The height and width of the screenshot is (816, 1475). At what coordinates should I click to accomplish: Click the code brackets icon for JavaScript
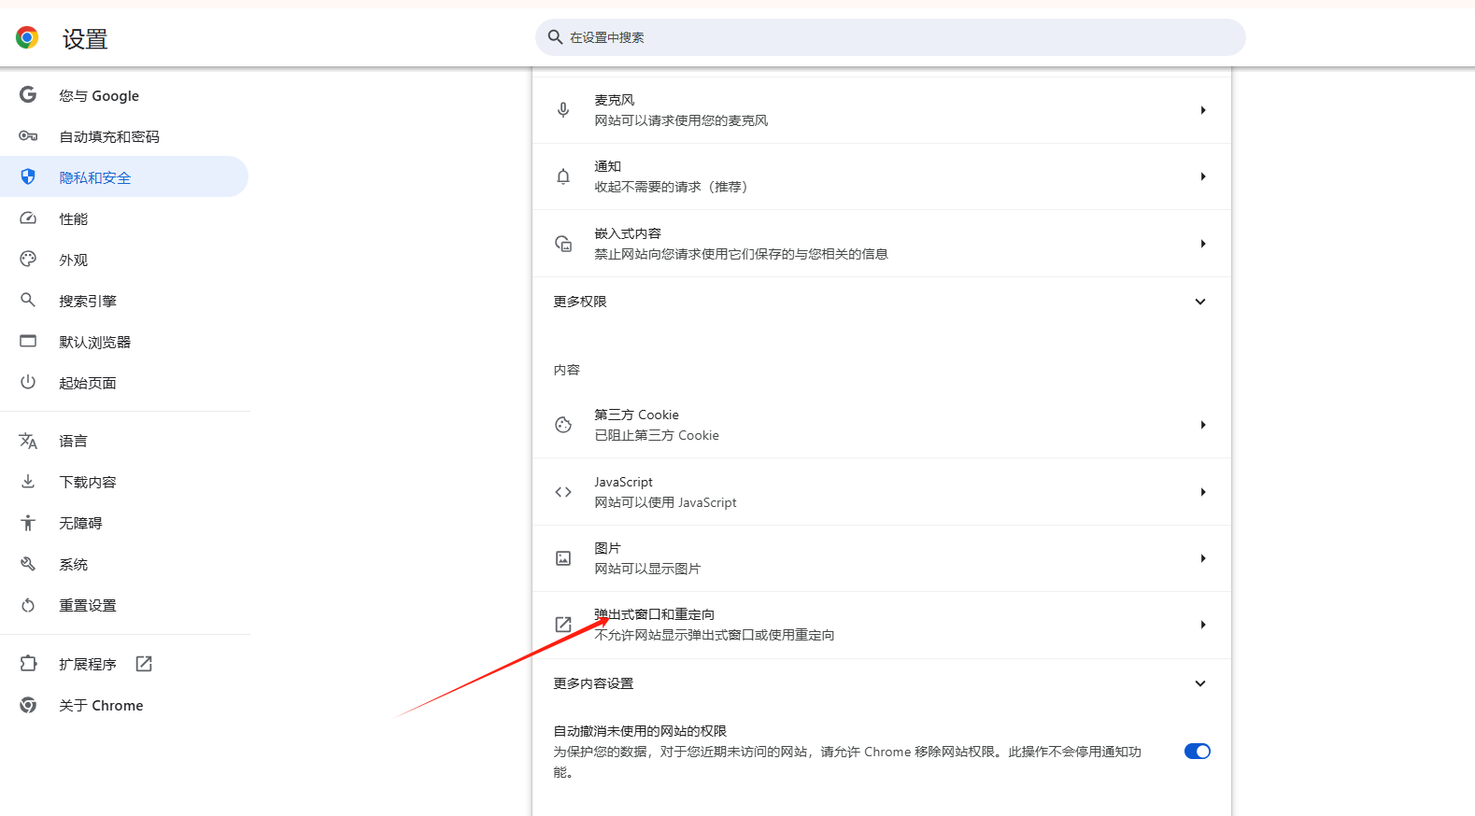pos(563,492)
